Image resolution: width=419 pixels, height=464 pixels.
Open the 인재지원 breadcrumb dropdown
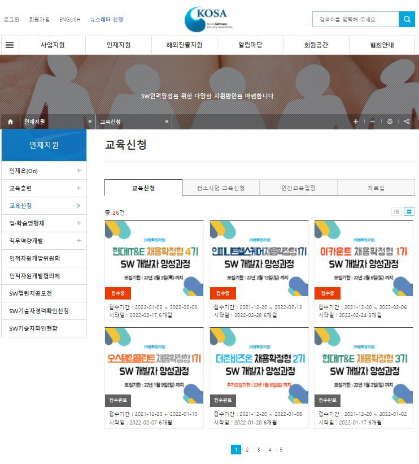[58, 122]
